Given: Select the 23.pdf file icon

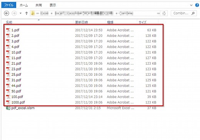Looking at the screenshot, I should (8, 69).
